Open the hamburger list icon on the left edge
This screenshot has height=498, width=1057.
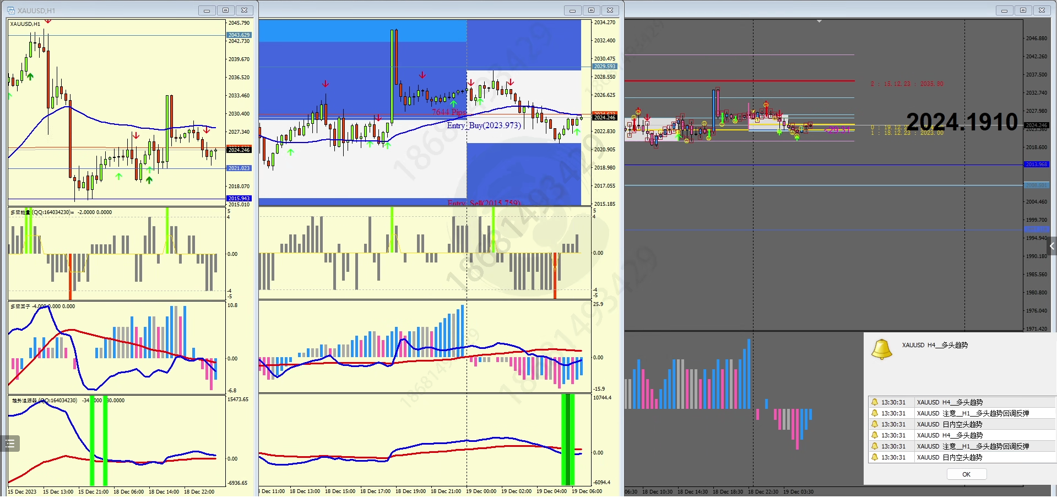(x=10, y=444)
